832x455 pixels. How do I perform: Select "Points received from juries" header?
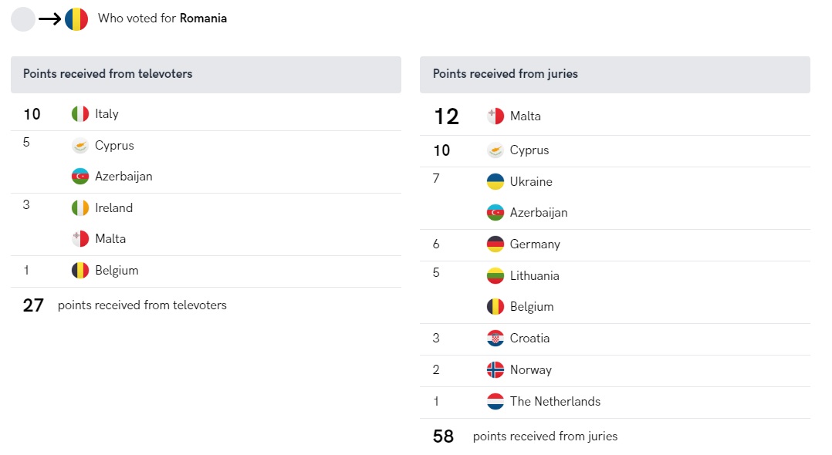pos(506,74)
